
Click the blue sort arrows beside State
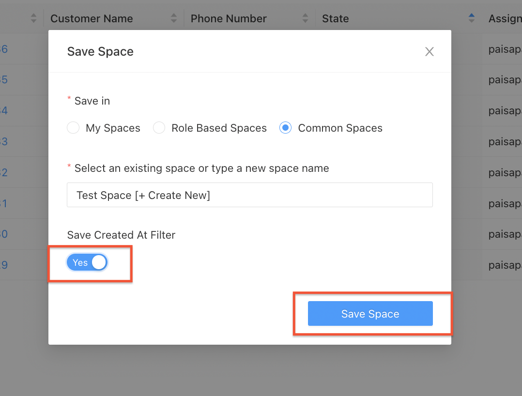471,18
